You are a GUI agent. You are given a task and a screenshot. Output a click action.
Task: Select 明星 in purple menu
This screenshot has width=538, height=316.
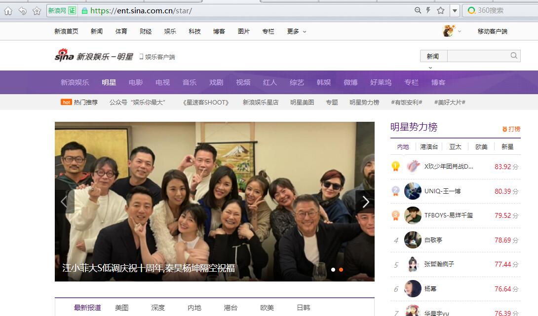pos(109,82)
